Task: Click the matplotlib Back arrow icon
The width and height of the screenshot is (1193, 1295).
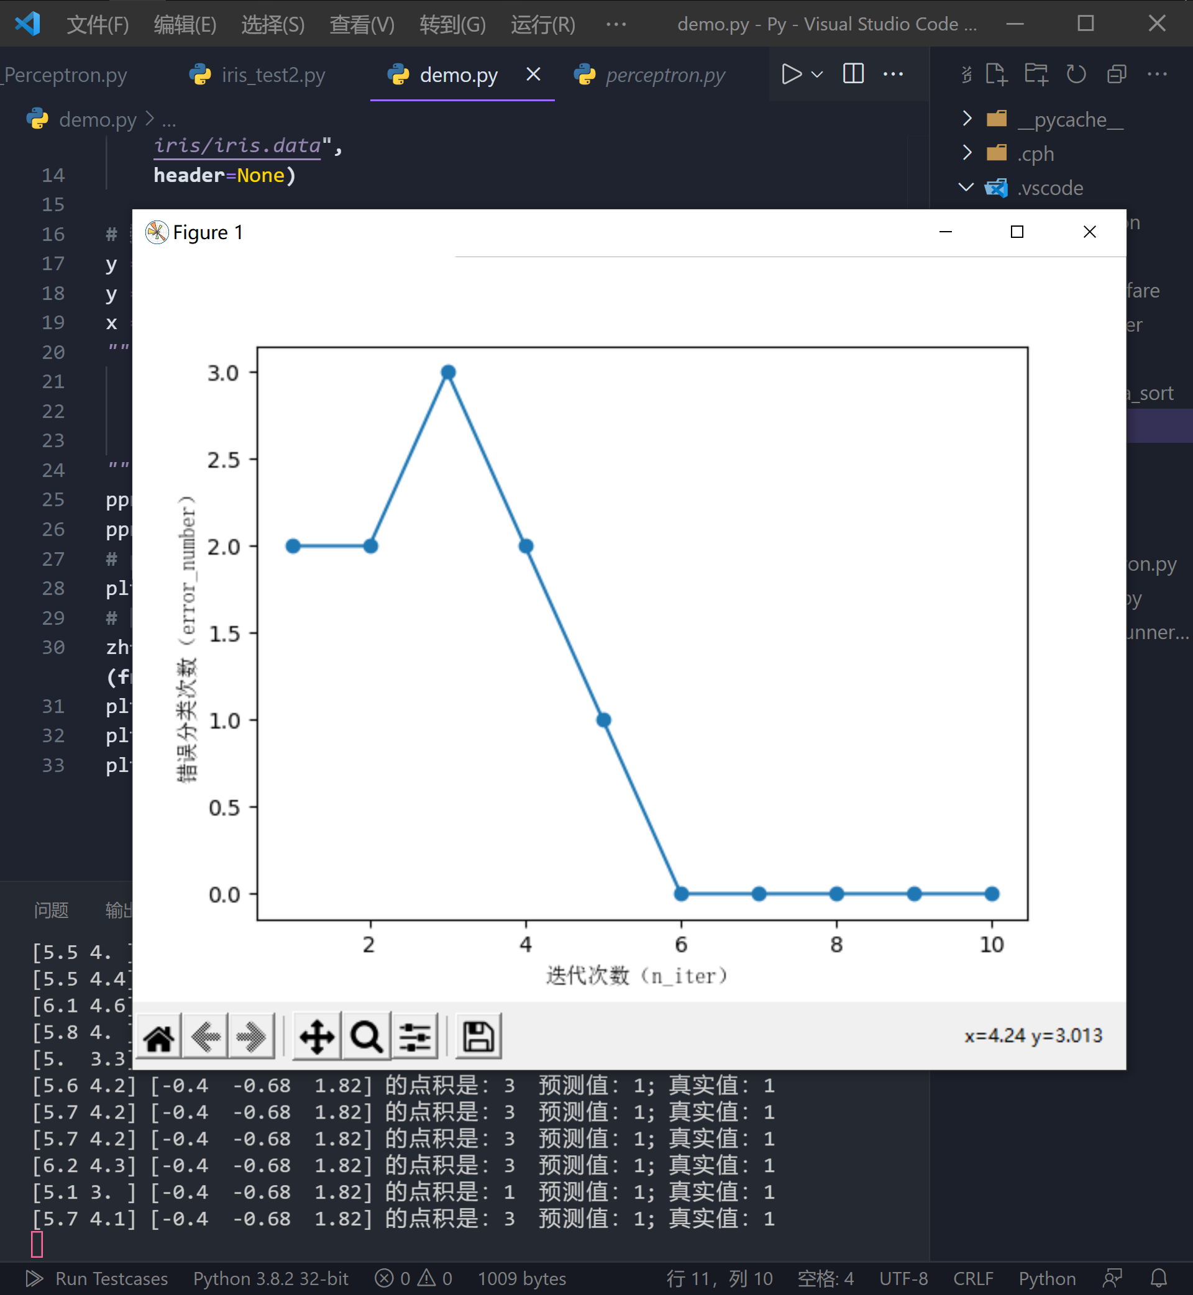Action: coord(206,1037)
